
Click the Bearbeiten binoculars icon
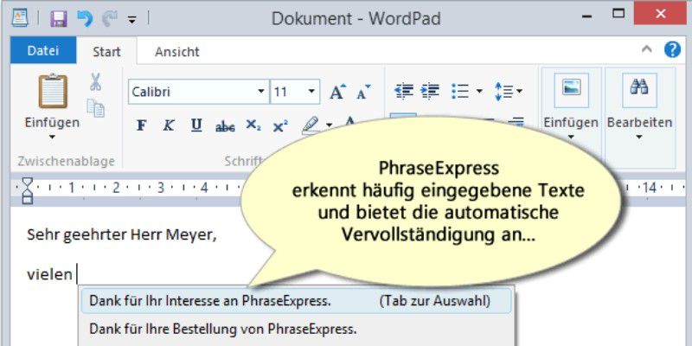(639, 90)
